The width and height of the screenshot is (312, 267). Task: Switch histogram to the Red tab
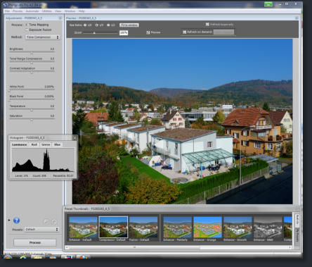click(x=34, y=144)
